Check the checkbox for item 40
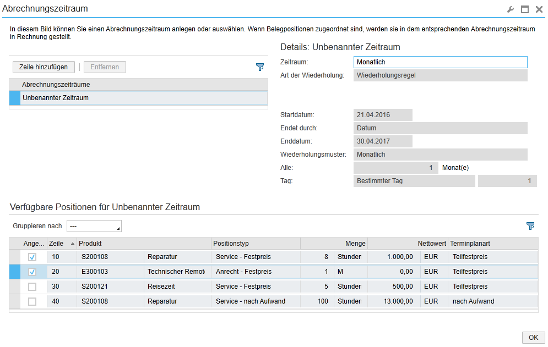This screenshot has height=347, width=548. click(x=32, y=301)
